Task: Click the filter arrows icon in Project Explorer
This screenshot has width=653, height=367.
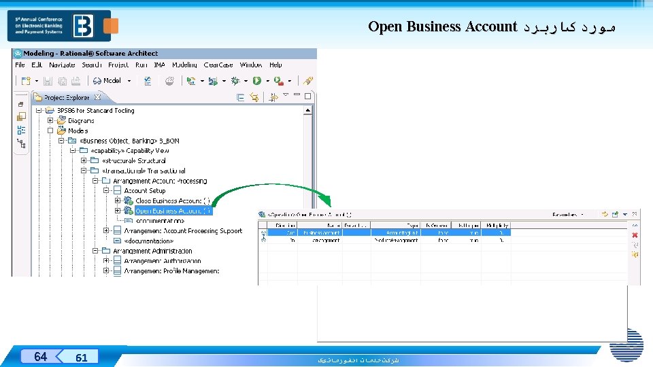Action: pyautogui.click(x=273, y=97)
